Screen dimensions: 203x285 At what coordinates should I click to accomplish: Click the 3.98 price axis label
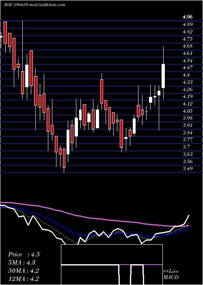pos(188,118)
